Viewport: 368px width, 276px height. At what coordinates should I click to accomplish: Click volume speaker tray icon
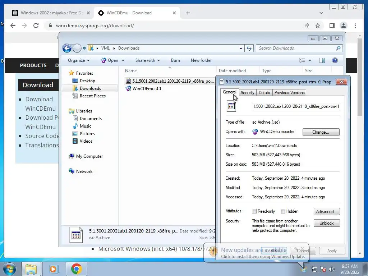tap(331, 269)
